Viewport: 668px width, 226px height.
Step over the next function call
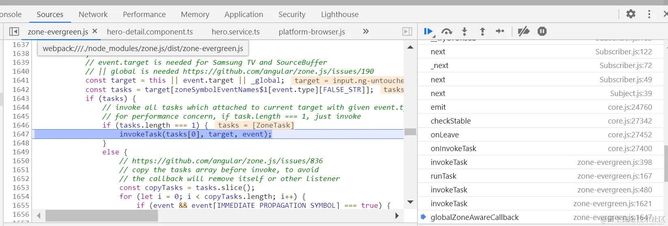(x=447, y=31)
